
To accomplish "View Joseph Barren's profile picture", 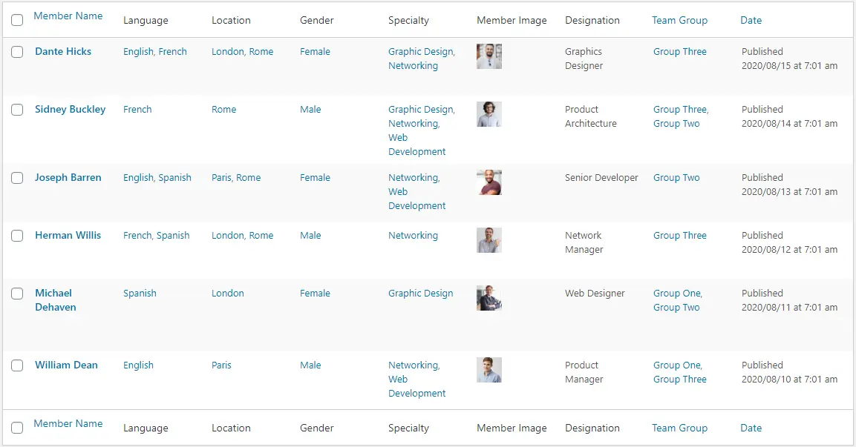I will (489, 182).
